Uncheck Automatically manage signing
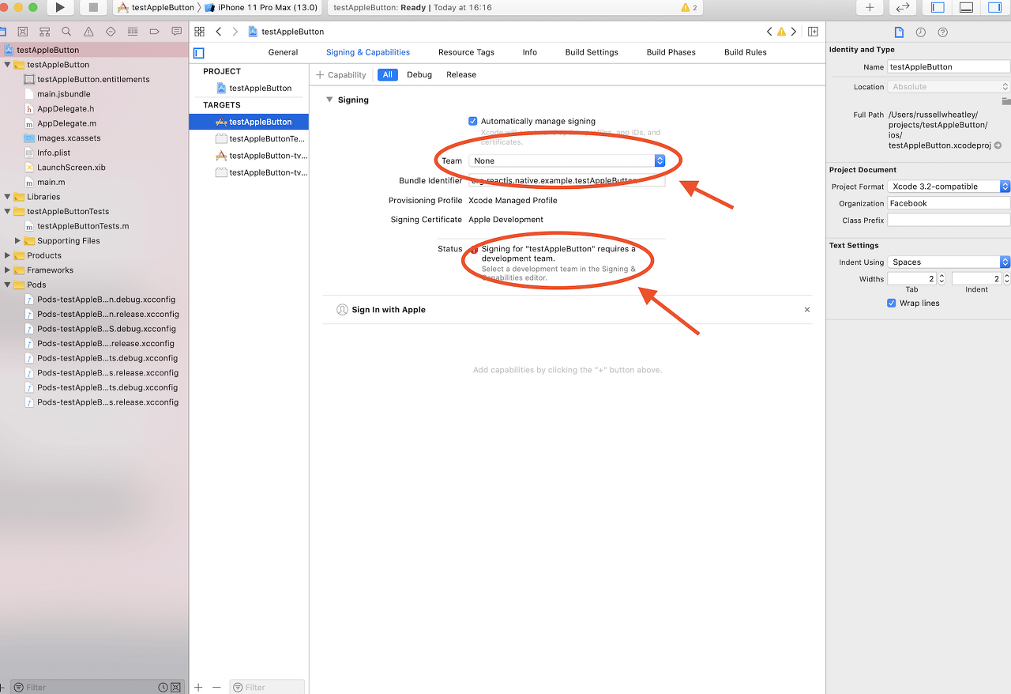 [473, 121]
